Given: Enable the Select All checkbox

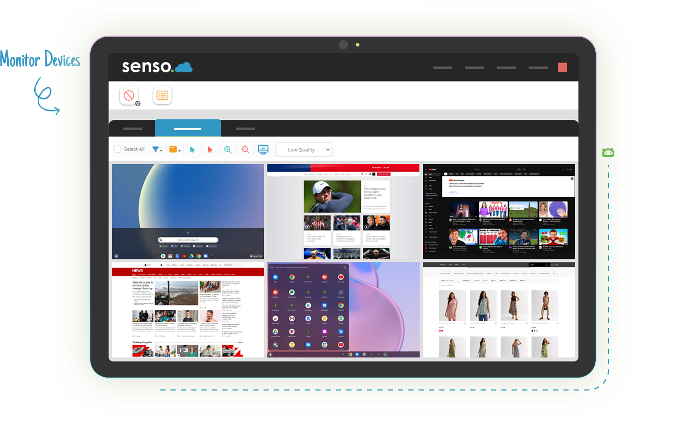Looking at the screenshot, I should 117,149.
